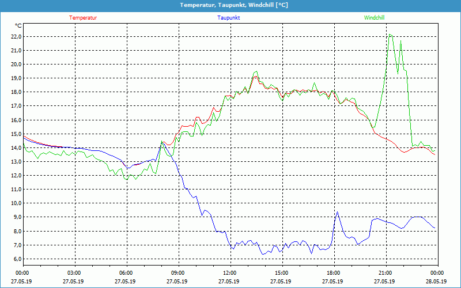The image size is (461, 288).
Task: Click the 22,0 y-axis value label
Action: click(16, 36)
